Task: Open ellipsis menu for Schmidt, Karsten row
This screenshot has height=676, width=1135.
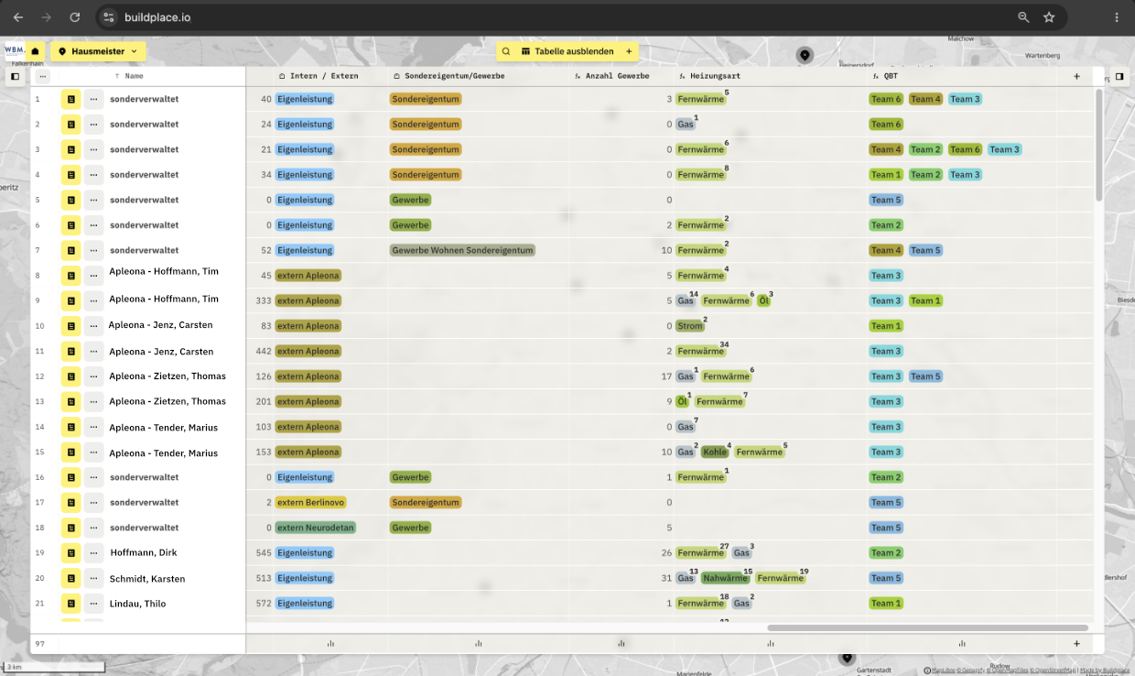Action: tap(93, 578)
